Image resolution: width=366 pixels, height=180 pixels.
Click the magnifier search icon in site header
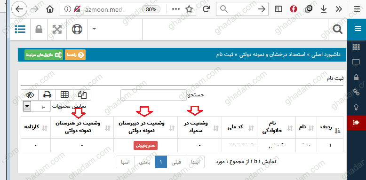point(337,30)
